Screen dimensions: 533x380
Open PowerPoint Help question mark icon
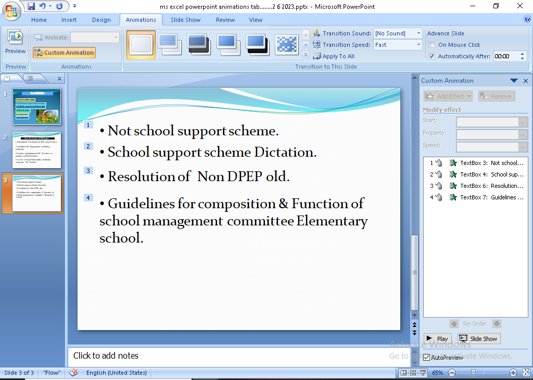click(x=527, y=20)
